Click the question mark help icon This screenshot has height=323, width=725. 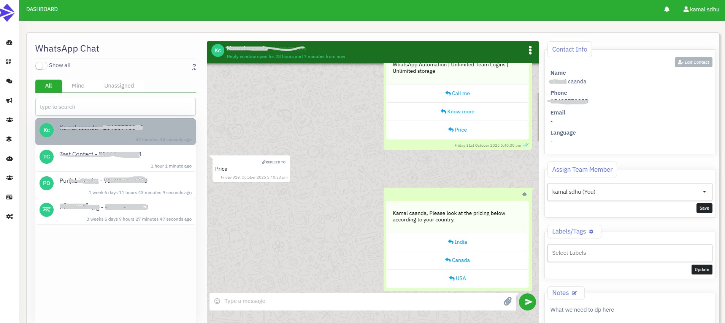coord(194,67)
